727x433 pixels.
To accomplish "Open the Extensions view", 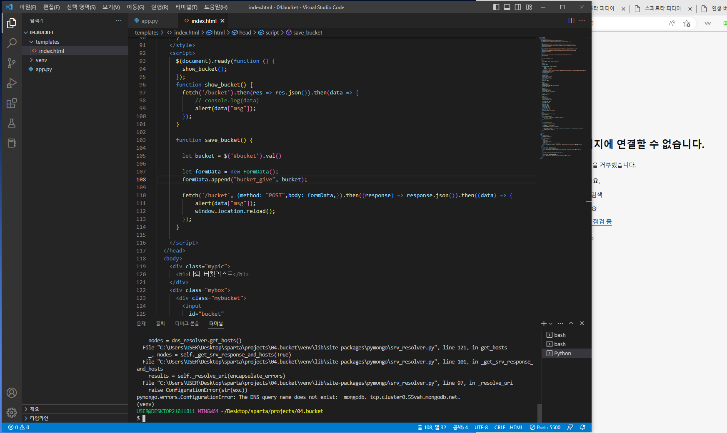I will pos(12,103).
